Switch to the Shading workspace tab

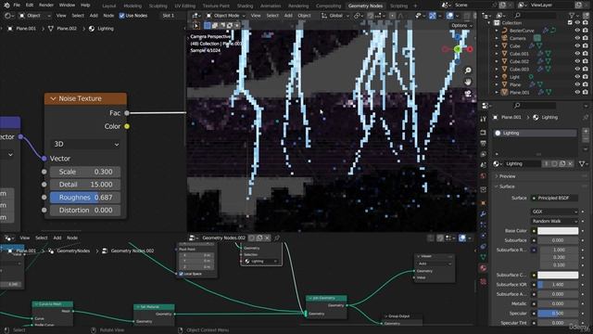click(245, 6)
